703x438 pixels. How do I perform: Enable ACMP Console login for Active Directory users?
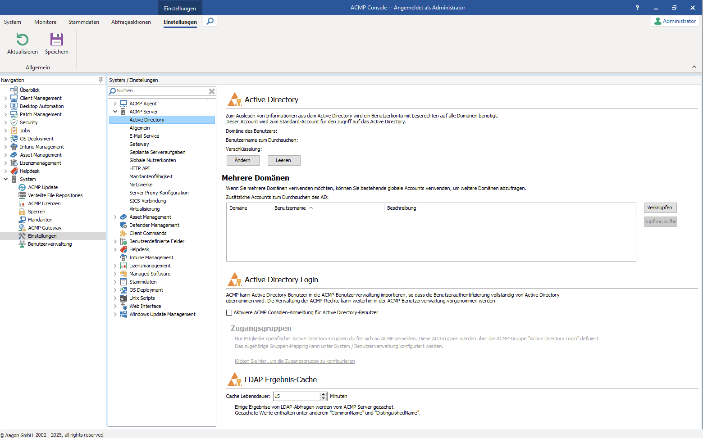pyautogui.click(x=229, y=312)
